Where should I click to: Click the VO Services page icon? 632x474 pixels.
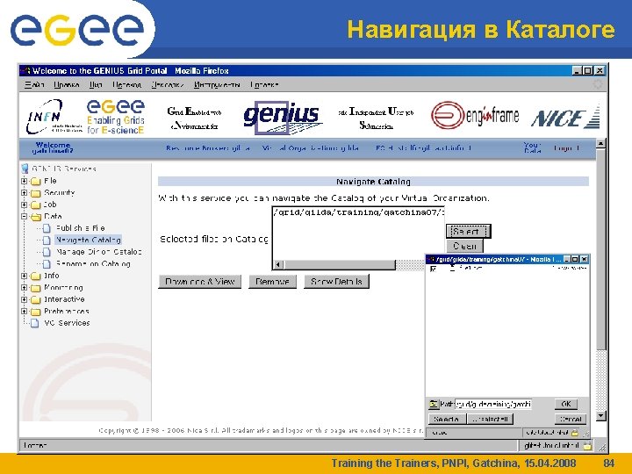point(35,323)
